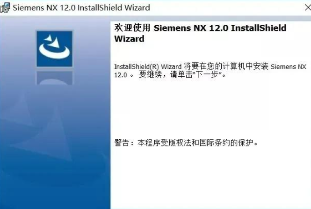Image resolution: width=311 pixels, height=209 pixels.
Task: Close the InstallShield Wizard window
Action: click(x=308, y=8)
